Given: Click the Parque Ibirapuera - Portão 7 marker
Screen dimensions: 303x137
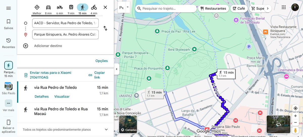Looking at the screenshot, I should click(x=118, y=54).
